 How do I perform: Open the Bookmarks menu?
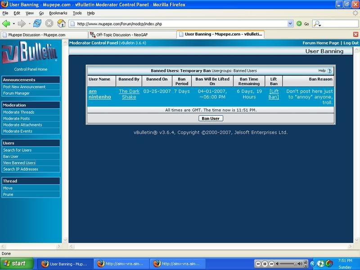58,13
